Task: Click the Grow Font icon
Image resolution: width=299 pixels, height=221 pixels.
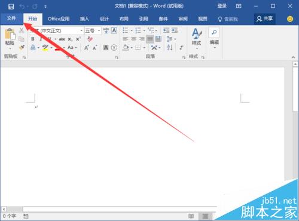Action: [x=87, y=48]
